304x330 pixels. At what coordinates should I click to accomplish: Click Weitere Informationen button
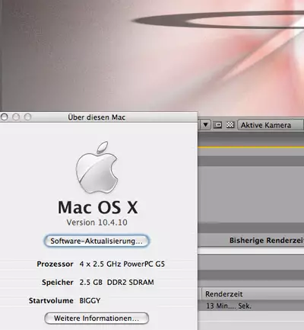point(97,319)
